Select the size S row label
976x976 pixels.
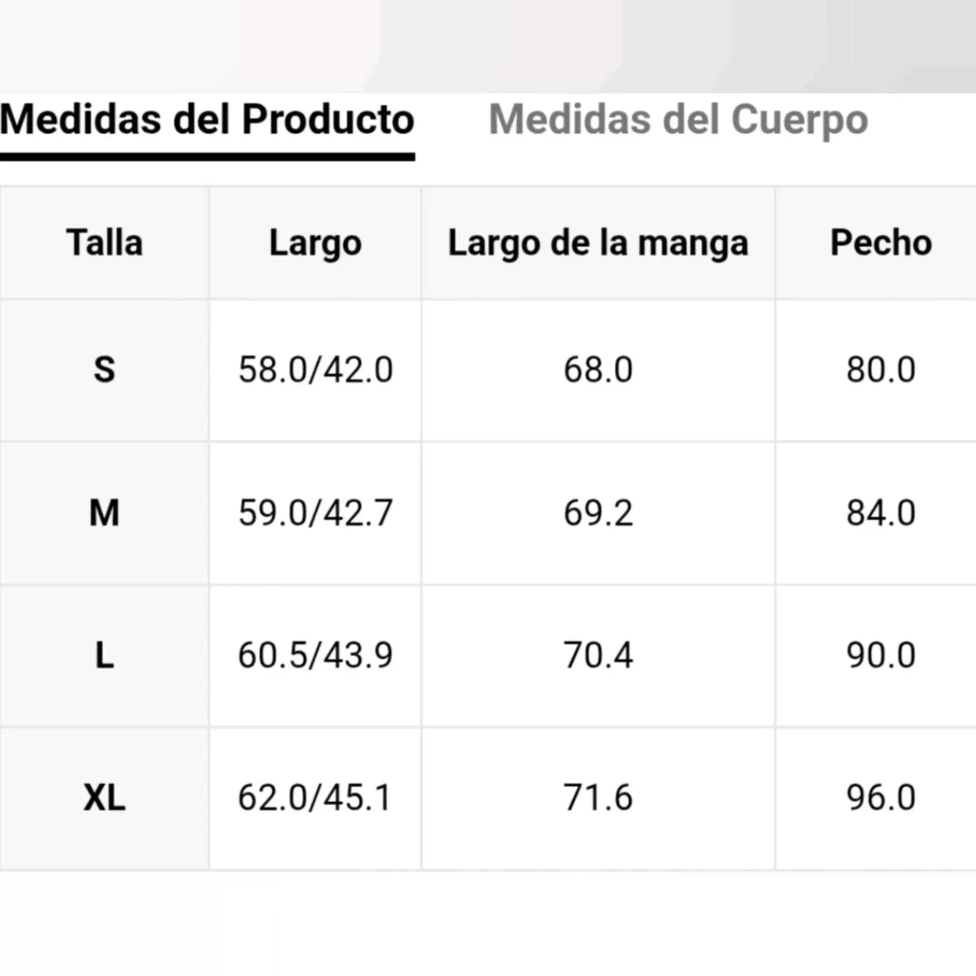coord(104,369)
